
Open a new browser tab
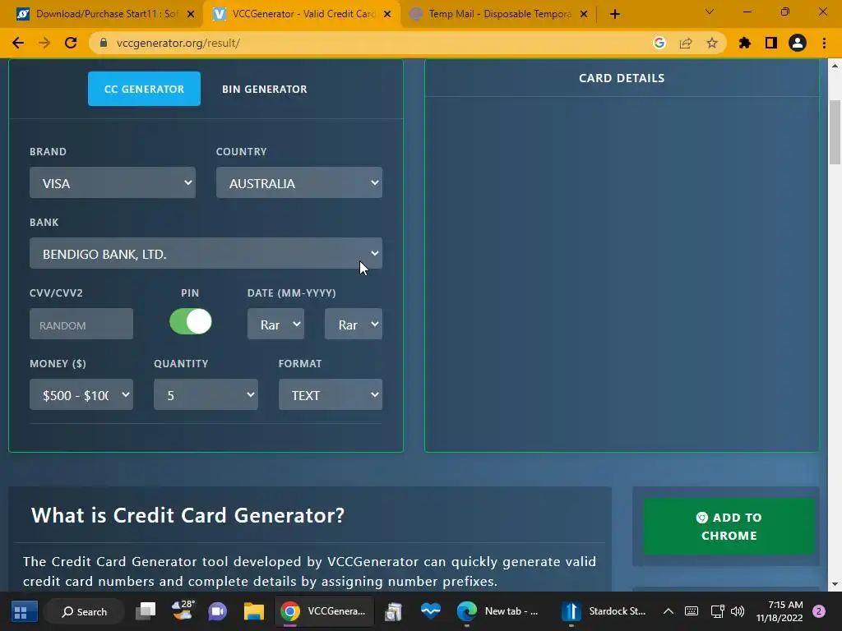(x=615, y=14)
